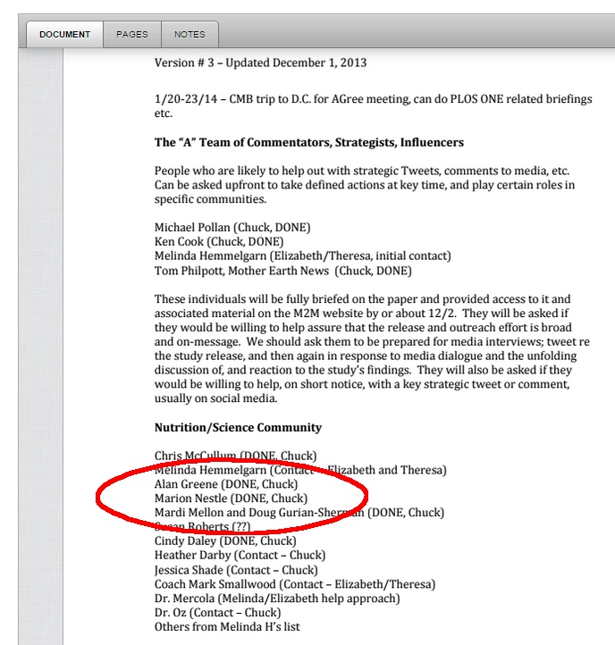Click the Dr. Oz entry
The image size is (615, 645).
(x=217, y=613)
